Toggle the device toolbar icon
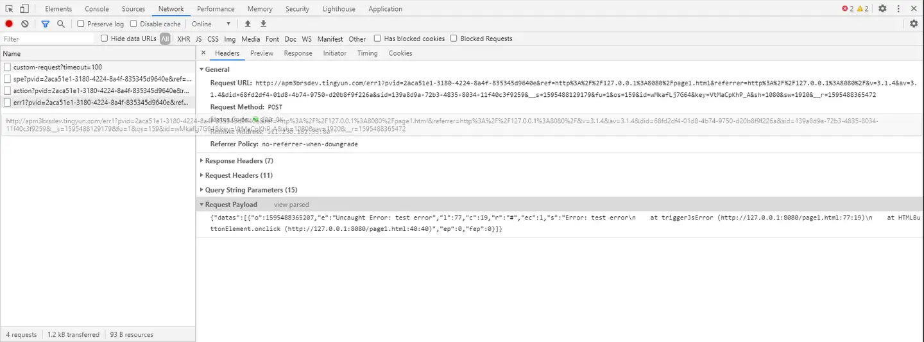This screenshot has width=924, height=342. (24, 9)
